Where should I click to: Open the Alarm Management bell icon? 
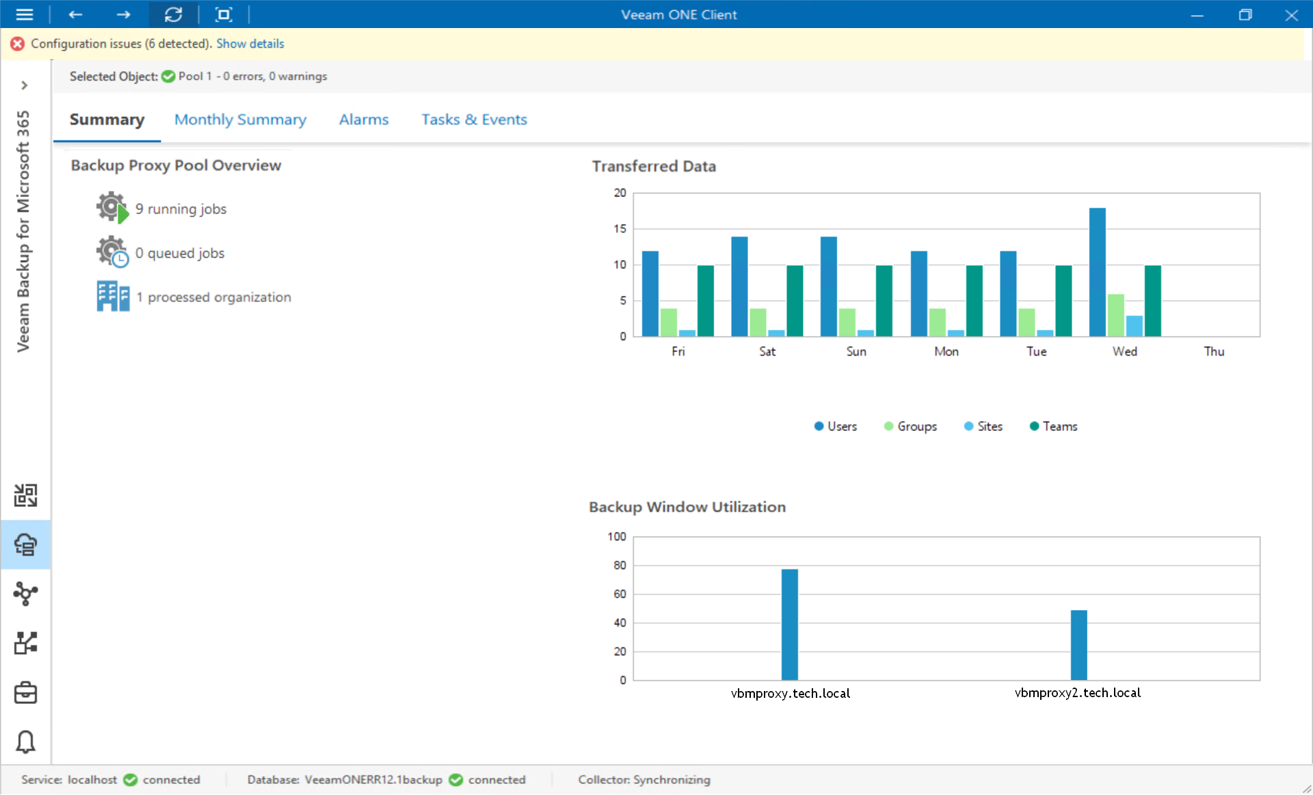coord(25,742)
